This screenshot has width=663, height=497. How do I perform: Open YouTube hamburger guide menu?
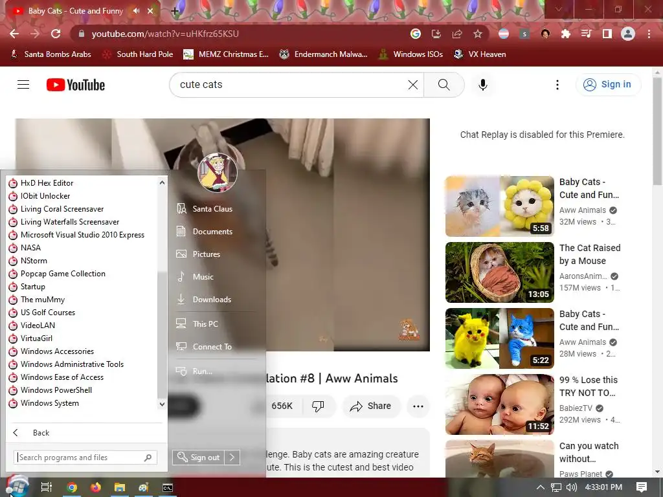click(23, 85)
